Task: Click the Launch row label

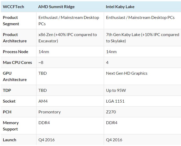Action: 9,140
